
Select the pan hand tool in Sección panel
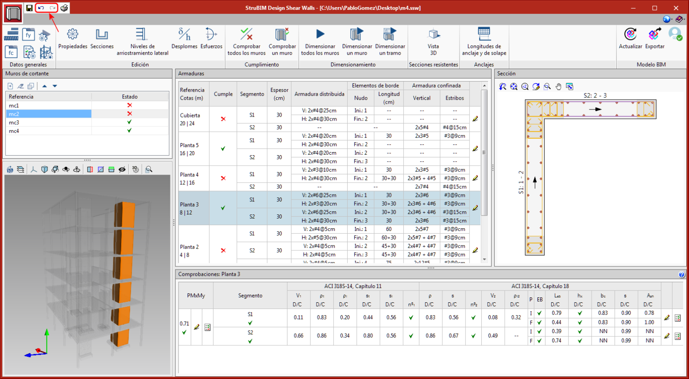click(558, 87)
